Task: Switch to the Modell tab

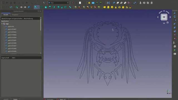Action: coord(6,15)
